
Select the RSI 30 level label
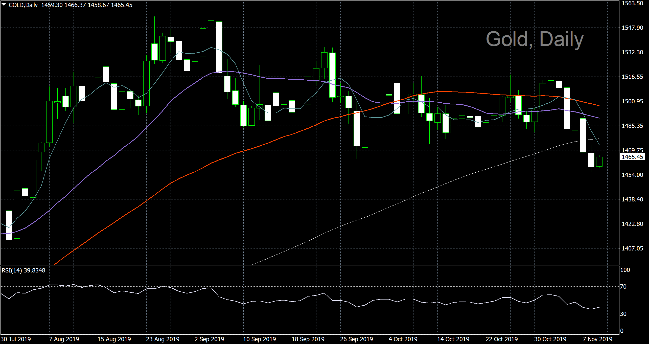click(x=623, y=314)
